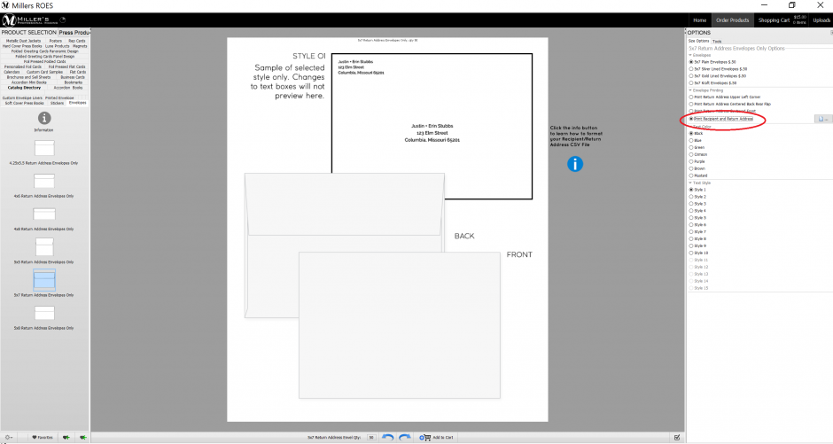Click the Add to Cart button
Viewport: 833px width, 444px height.
coord(437,438)
